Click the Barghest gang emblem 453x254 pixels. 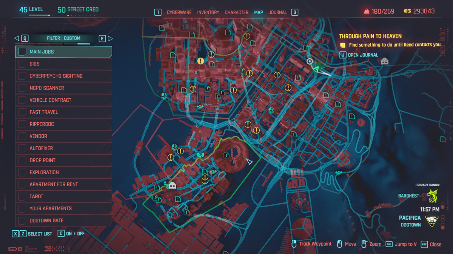tap(432, 196)
